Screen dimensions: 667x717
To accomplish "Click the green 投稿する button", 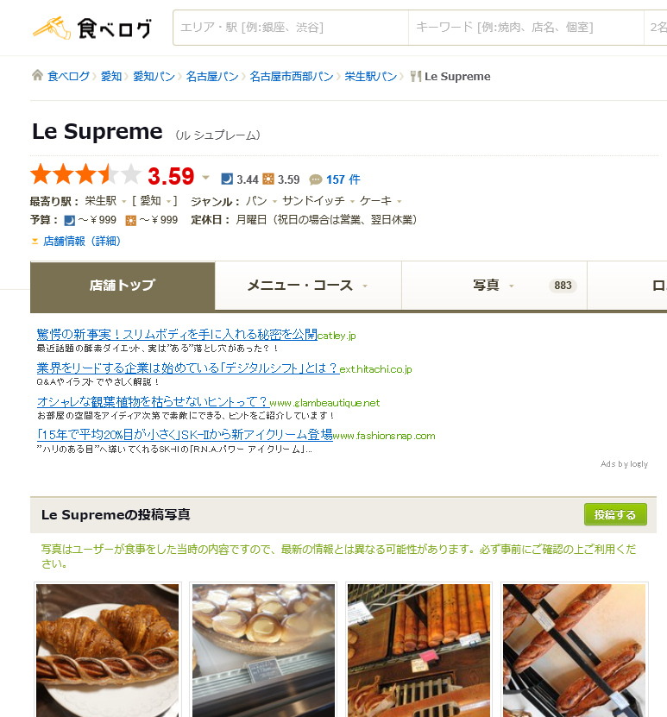I will 615,514.
